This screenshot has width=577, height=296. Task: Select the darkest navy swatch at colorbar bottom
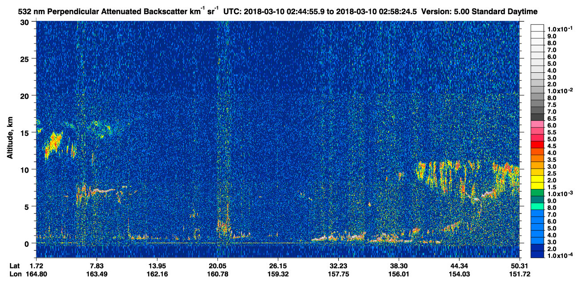tap(537, 255)
